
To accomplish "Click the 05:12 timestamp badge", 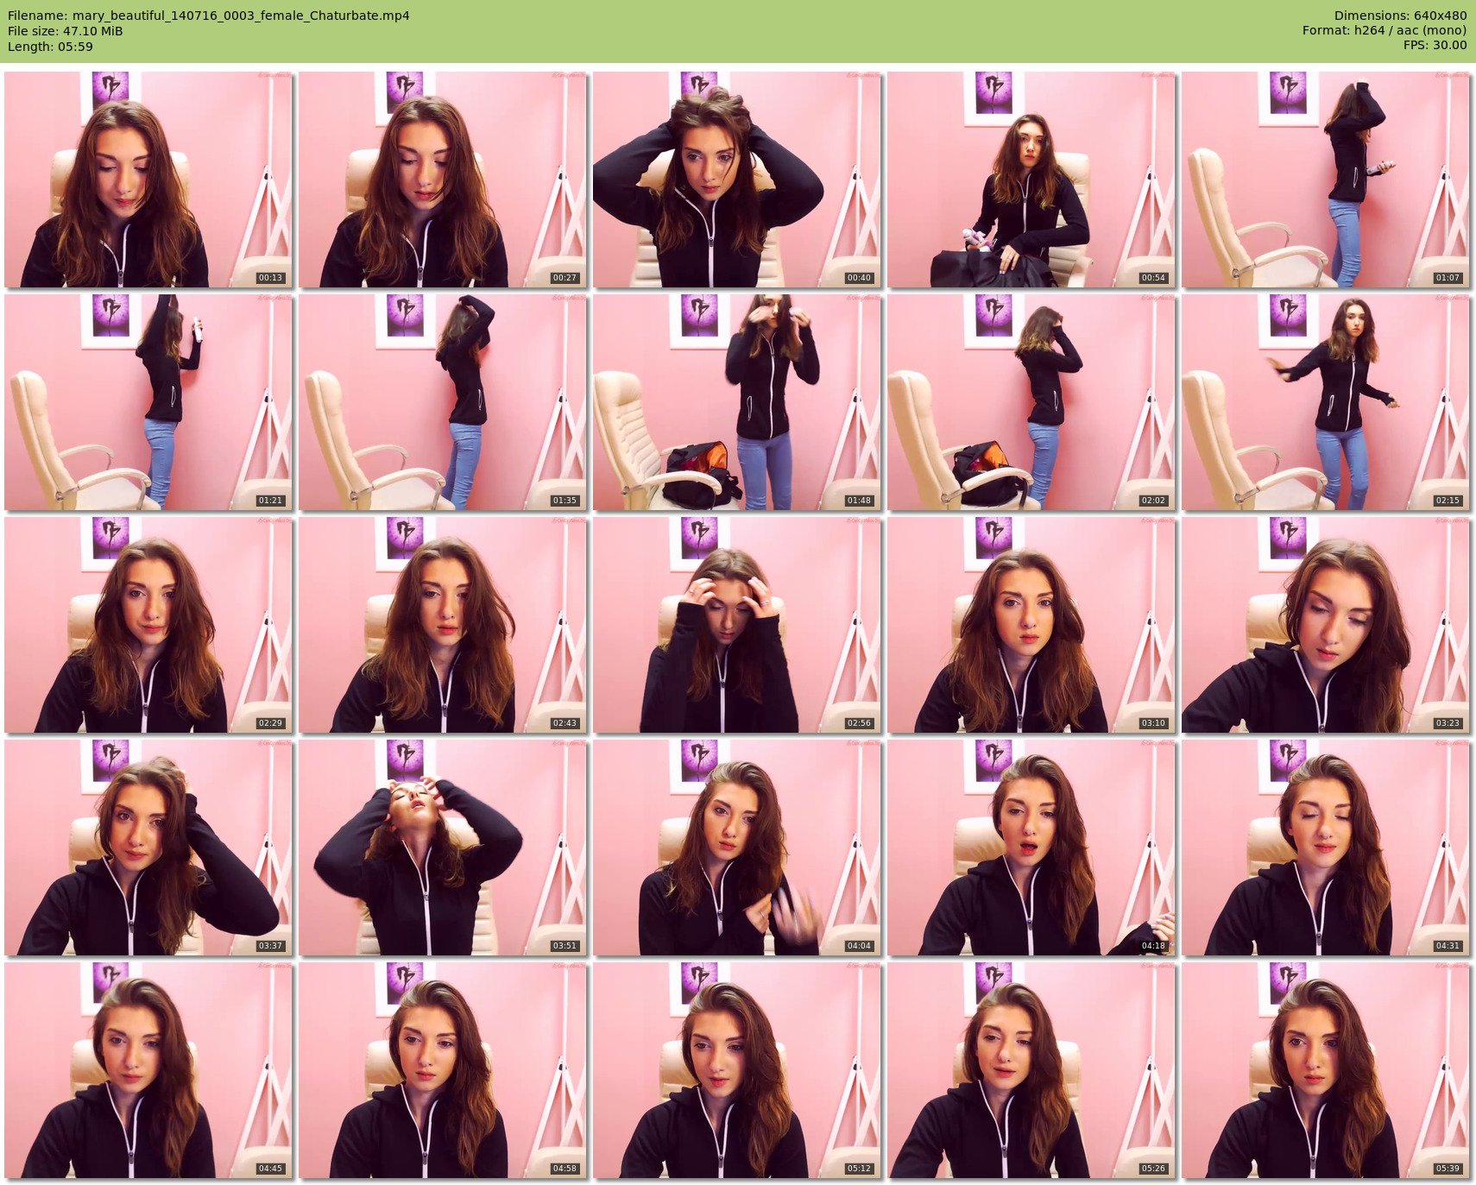I will (859, 1169).
